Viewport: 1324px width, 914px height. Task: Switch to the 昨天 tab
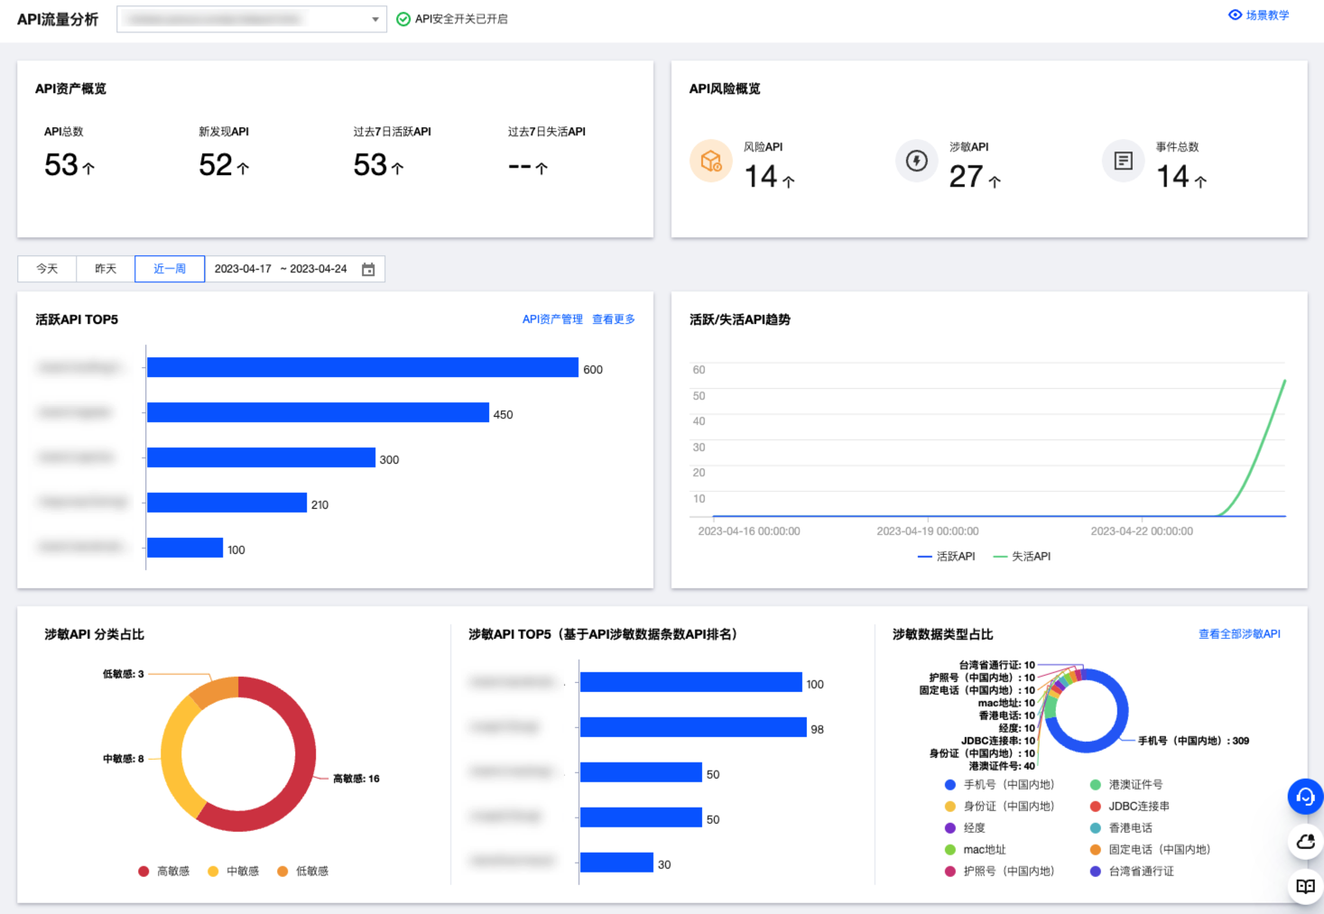click(x=106, y=269)
